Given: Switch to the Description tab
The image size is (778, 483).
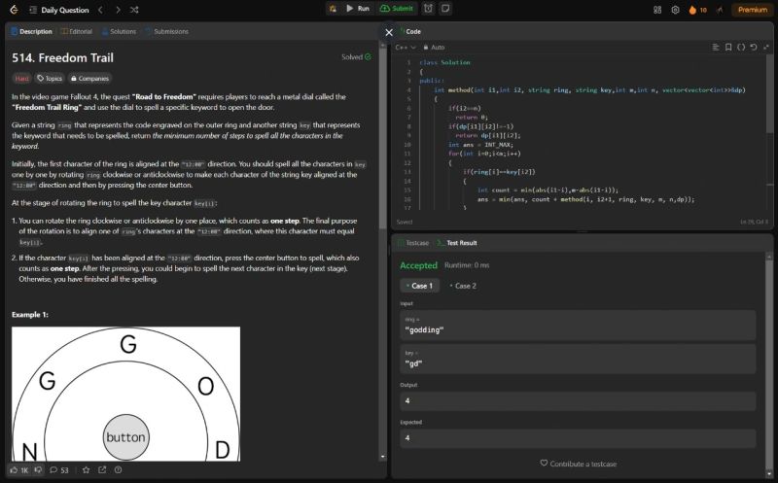Looking at the screenshot, I should (31, 31).
